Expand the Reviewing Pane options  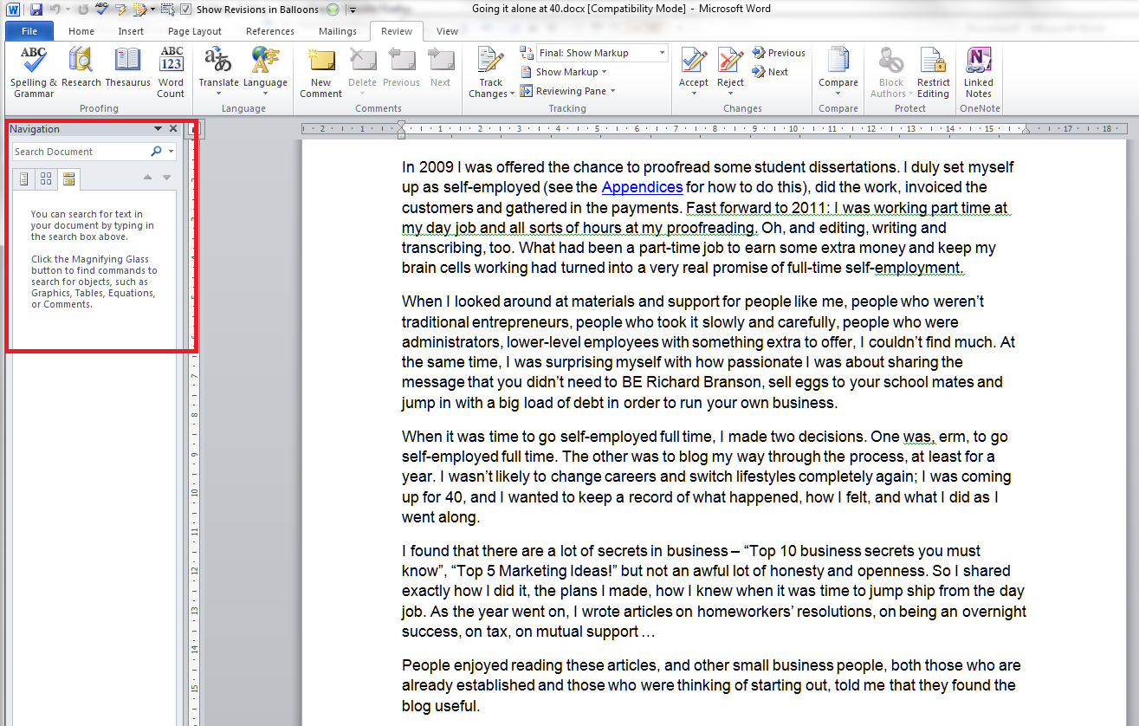(x=612, y=91)
